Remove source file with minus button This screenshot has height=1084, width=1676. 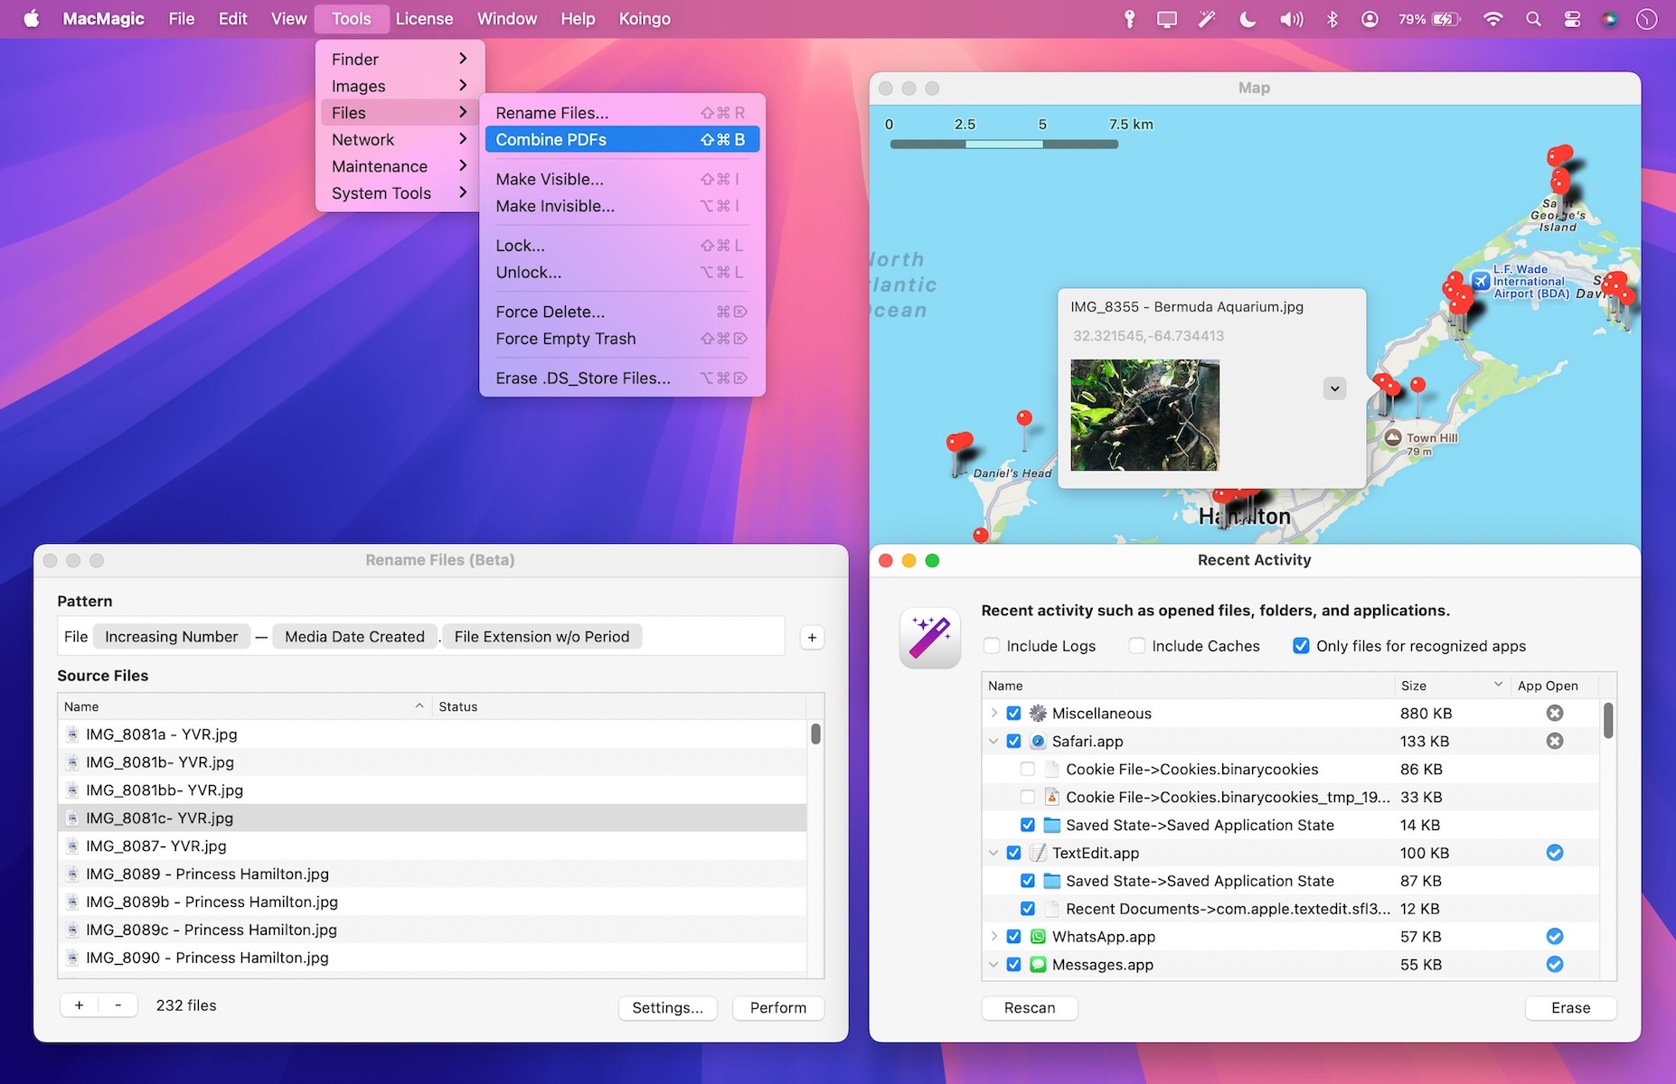pyautogui.click(x=118, y=1005)
